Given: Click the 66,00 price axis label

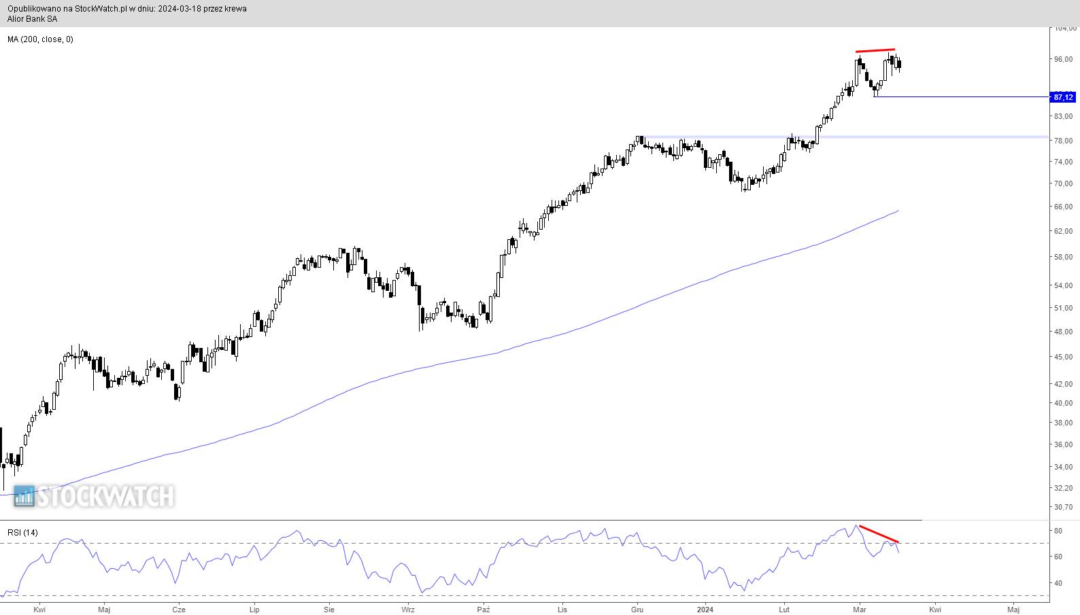Looking at the screenshot, I should coord(1063,207).
